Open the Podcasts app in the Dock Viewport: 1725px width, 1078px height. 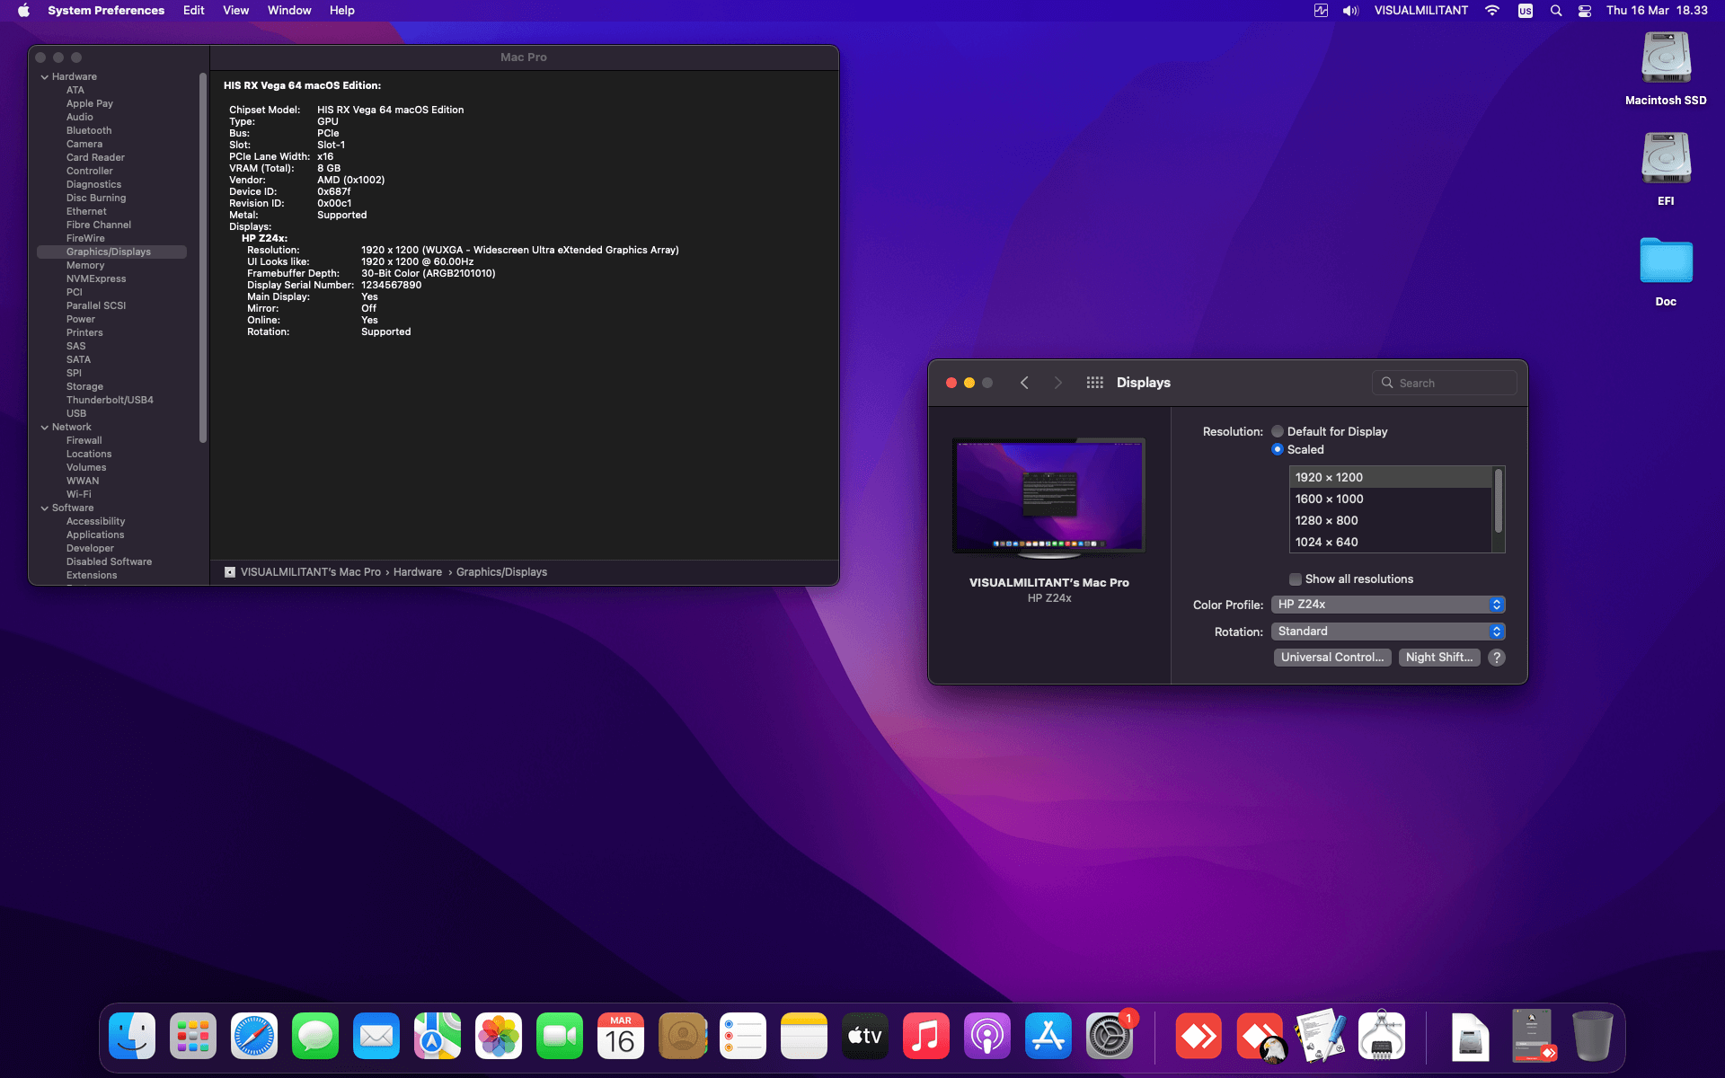(x=986, y=1035)
